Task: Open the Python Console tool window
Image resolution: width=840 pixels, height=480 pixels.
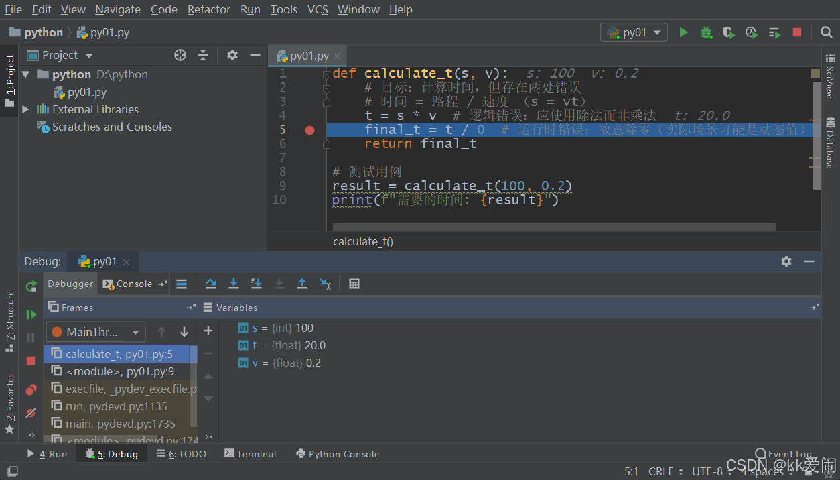Action: coord(337,454)
